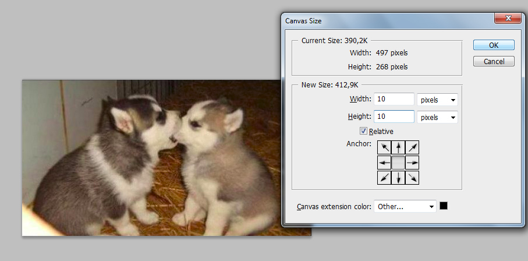Screen dimensions: 528x261
Task: Set anchor to top-center up arrow
Action: [x=398, y=147]
